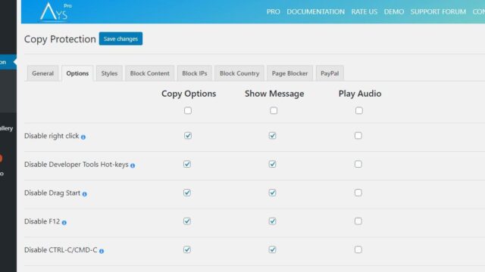Open the Block IPs tab
The height and width of the screenshot is (272, 485).
pos(195,73)
